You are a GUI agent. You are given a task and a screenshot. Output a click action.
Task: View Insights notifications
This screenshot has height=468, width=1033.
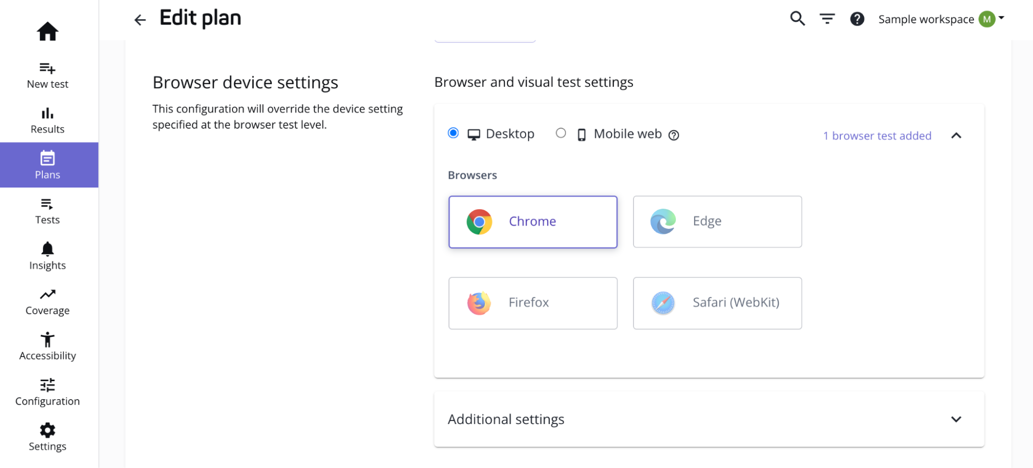48,256
